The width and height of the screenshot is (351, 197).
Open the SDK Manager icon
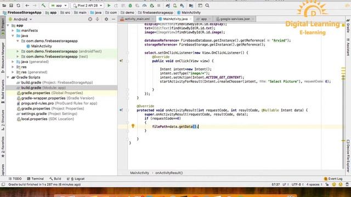point(182,5)
